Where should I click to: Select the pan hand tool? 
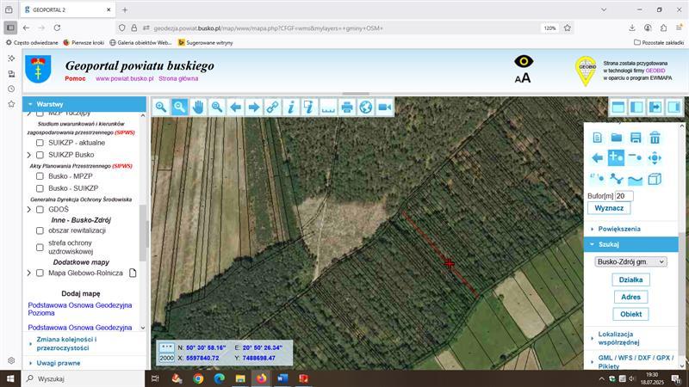[x=198, y=107]
